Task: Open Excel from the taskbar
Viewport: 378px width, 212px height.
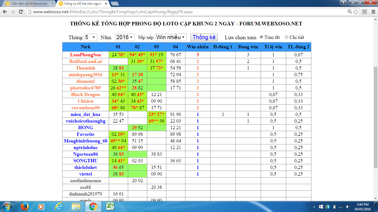Action: click(110, 206)
